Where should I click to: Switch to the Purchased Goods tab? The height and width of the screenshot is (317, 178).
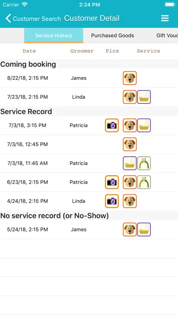coord(113,36)
